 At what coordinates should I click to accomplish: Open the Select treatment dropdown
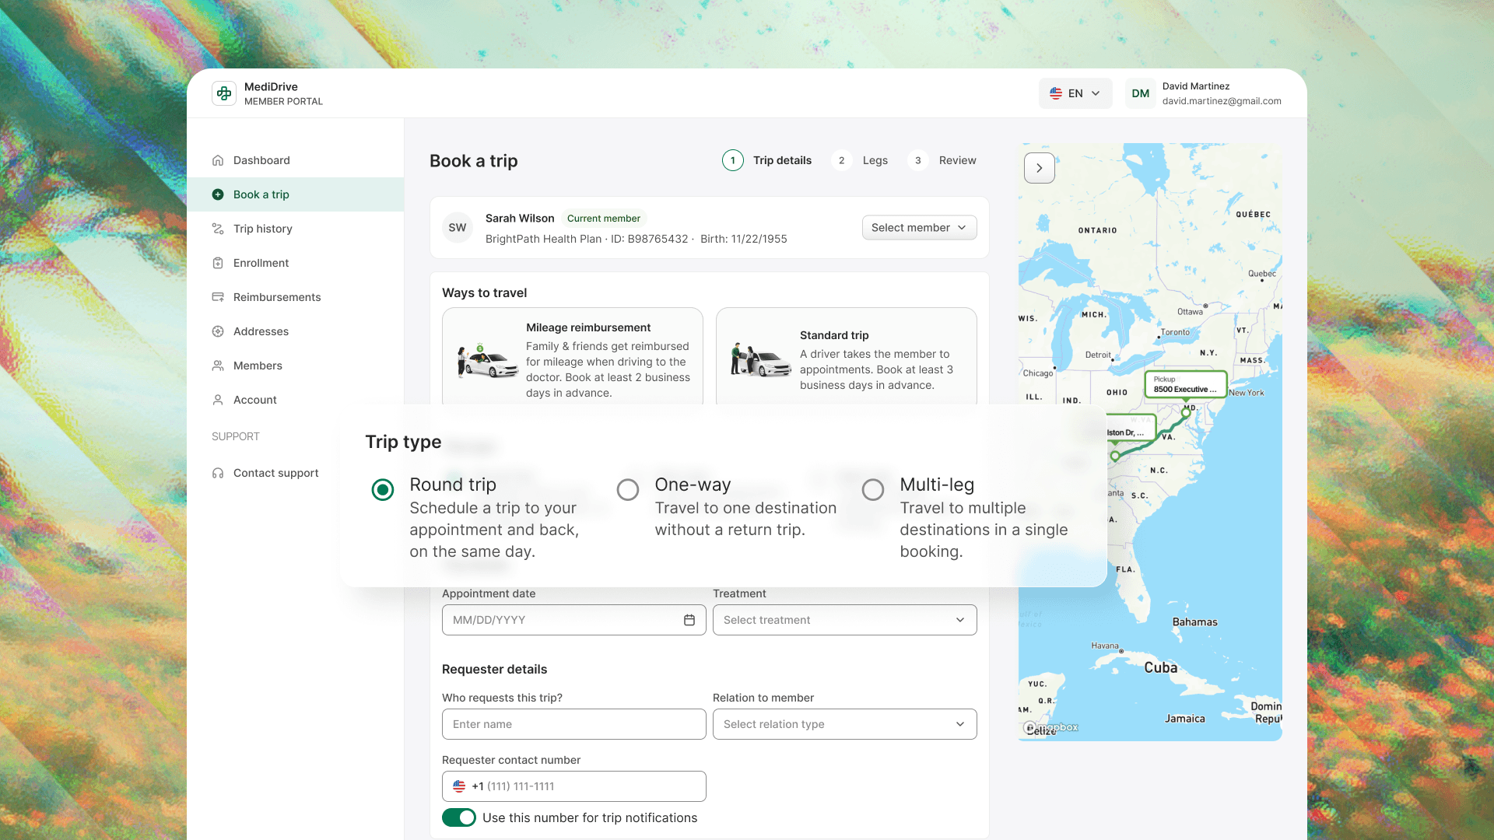[845, 620]
